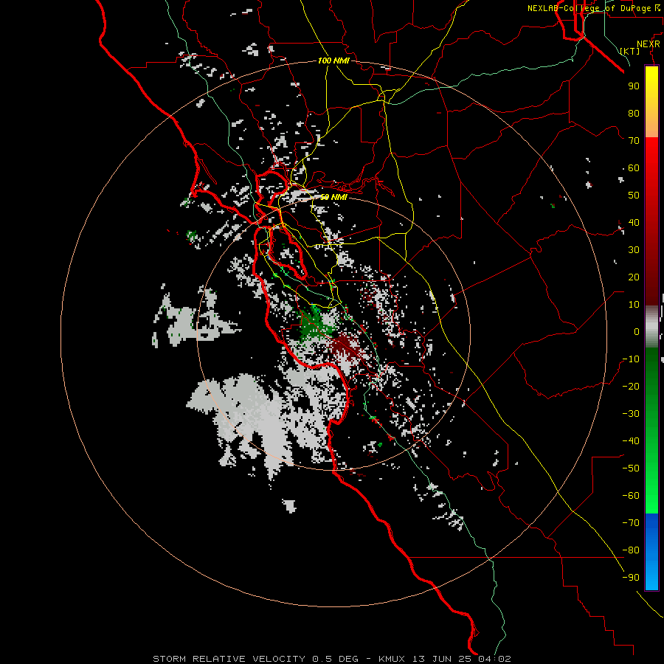Image resolution: width=664 pixels, height=664 pixels.
Task: Click the -60 value on the velocity scale
Action: click(631, 496)
